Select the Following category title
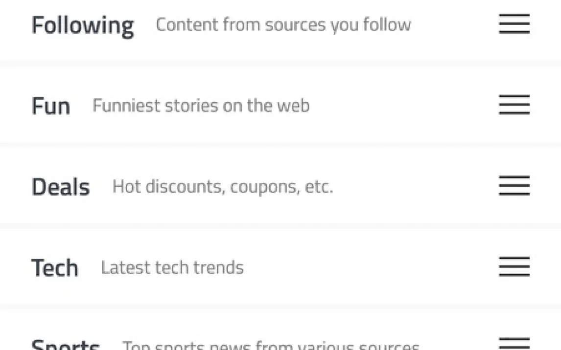The height and width of the screenshot is (350, 561). pyautogui.click(x=82, y=25)
